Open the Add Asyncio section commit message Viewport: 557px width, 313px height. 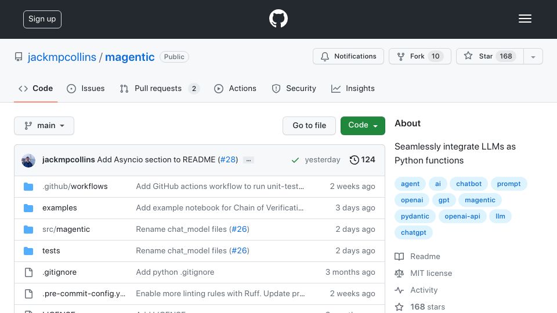(x=156, y=160)
